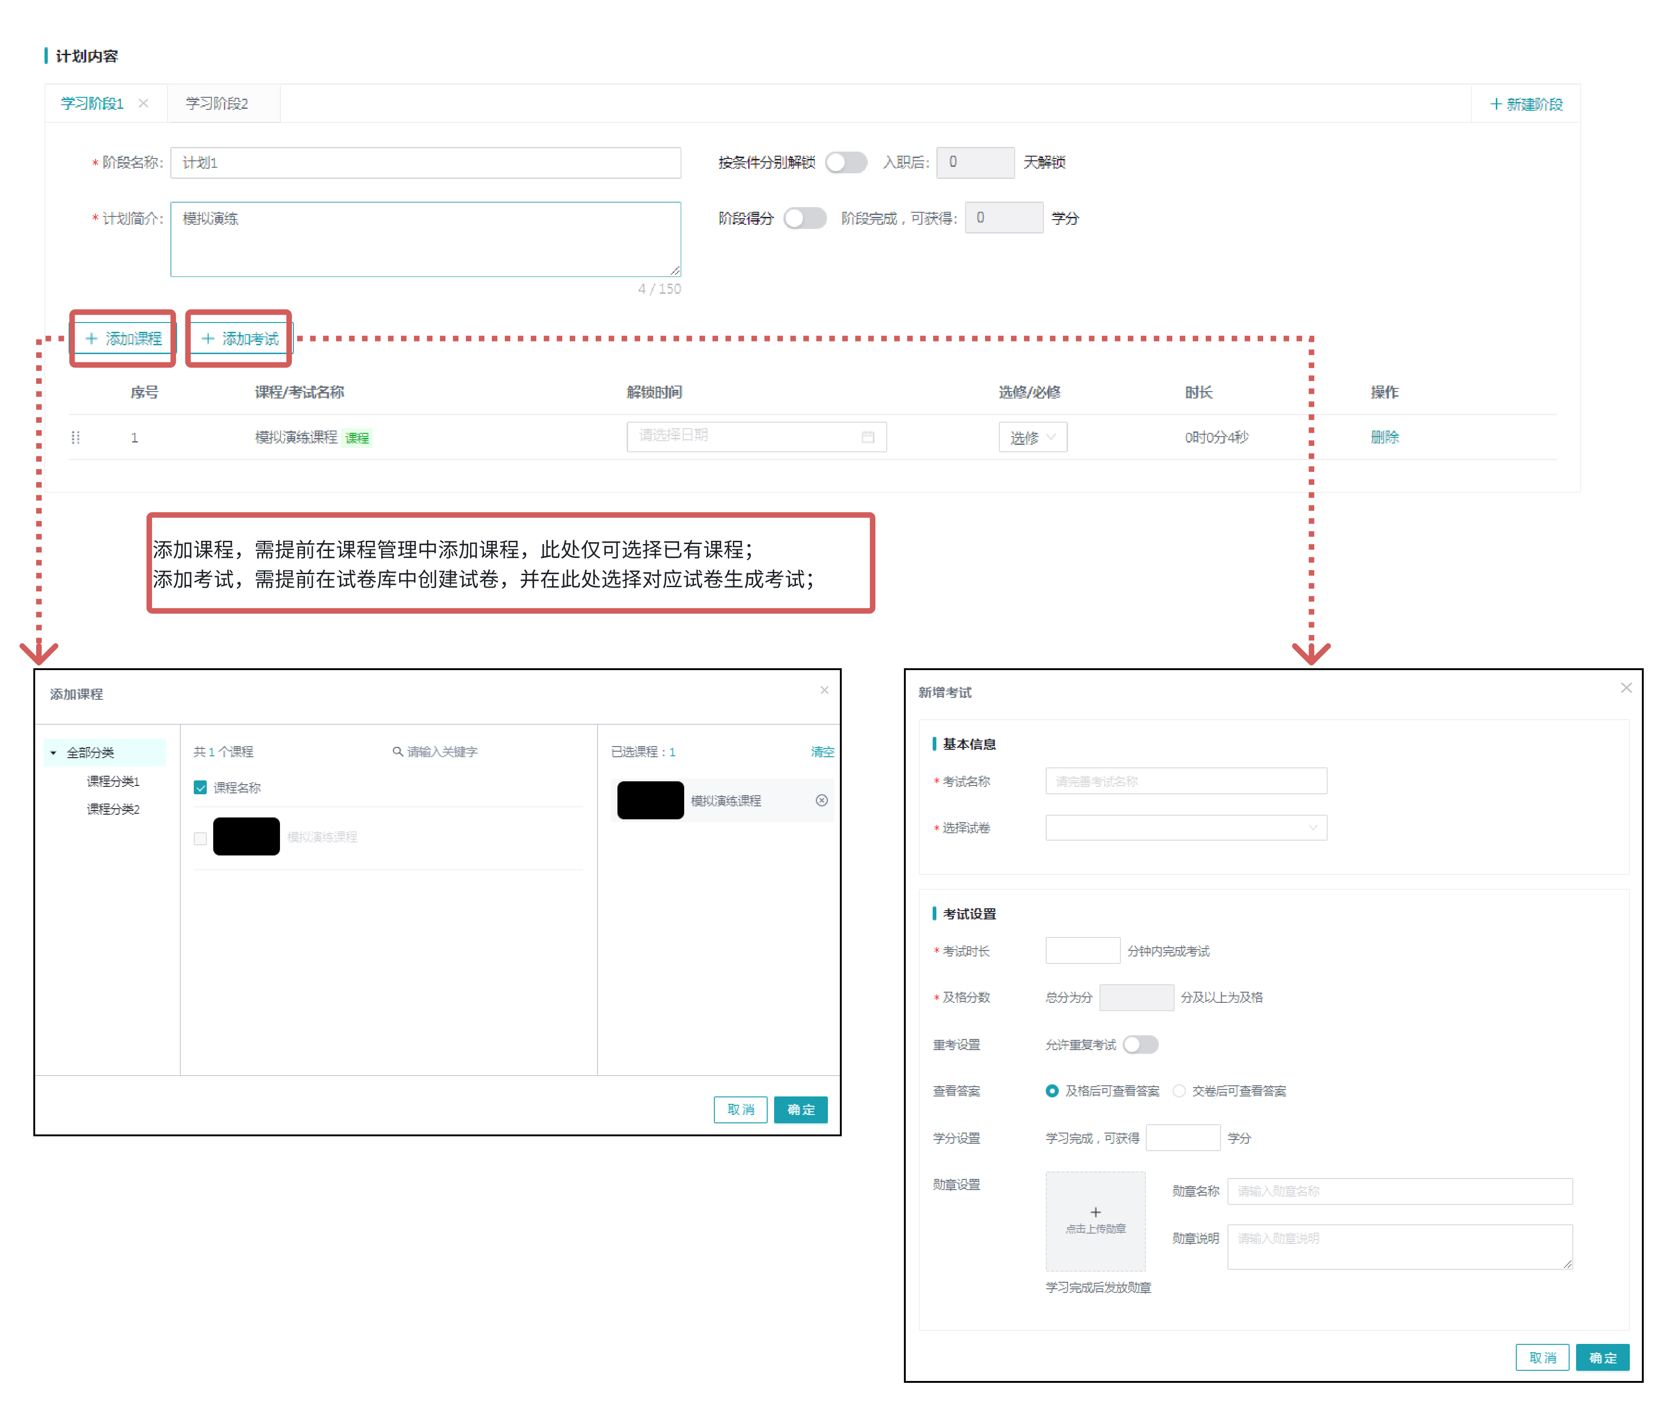Viewport: 1666px width, 1406px height.
Task: Click the drag handle icon on row 1
Action: coord(76,437)
